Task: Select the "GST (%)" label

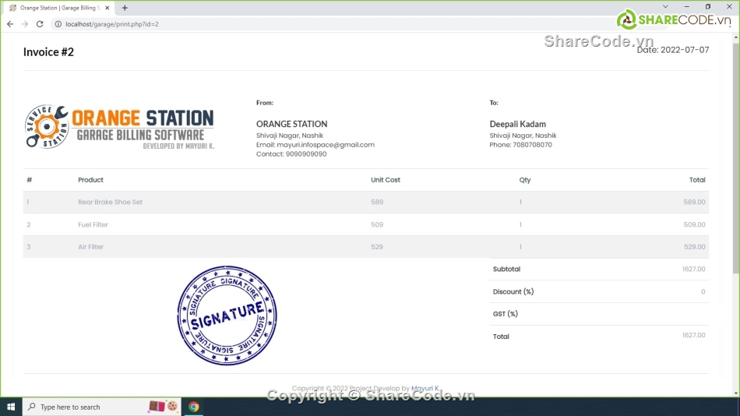Action: (505, 314)
